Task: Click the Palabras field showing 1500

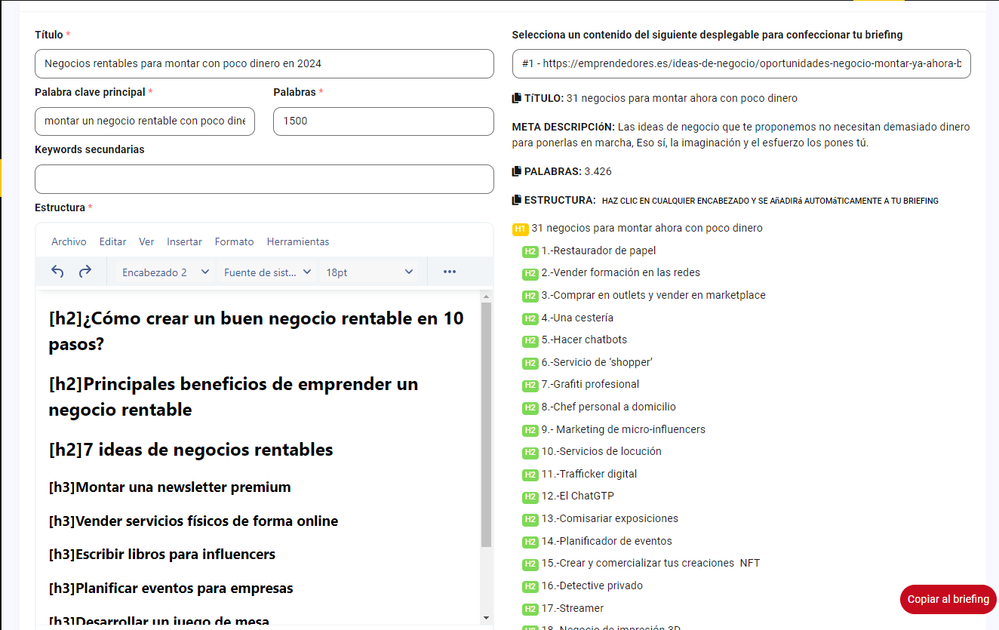Action: tap(383, 121)
